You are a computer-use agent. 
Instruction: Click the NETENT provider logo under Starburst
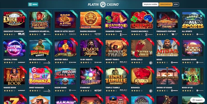[x=98, y=90]
